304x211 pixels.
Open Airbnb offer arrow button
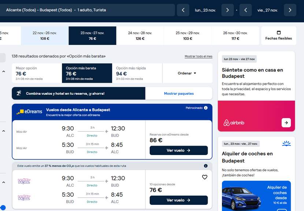coord(286,123)
